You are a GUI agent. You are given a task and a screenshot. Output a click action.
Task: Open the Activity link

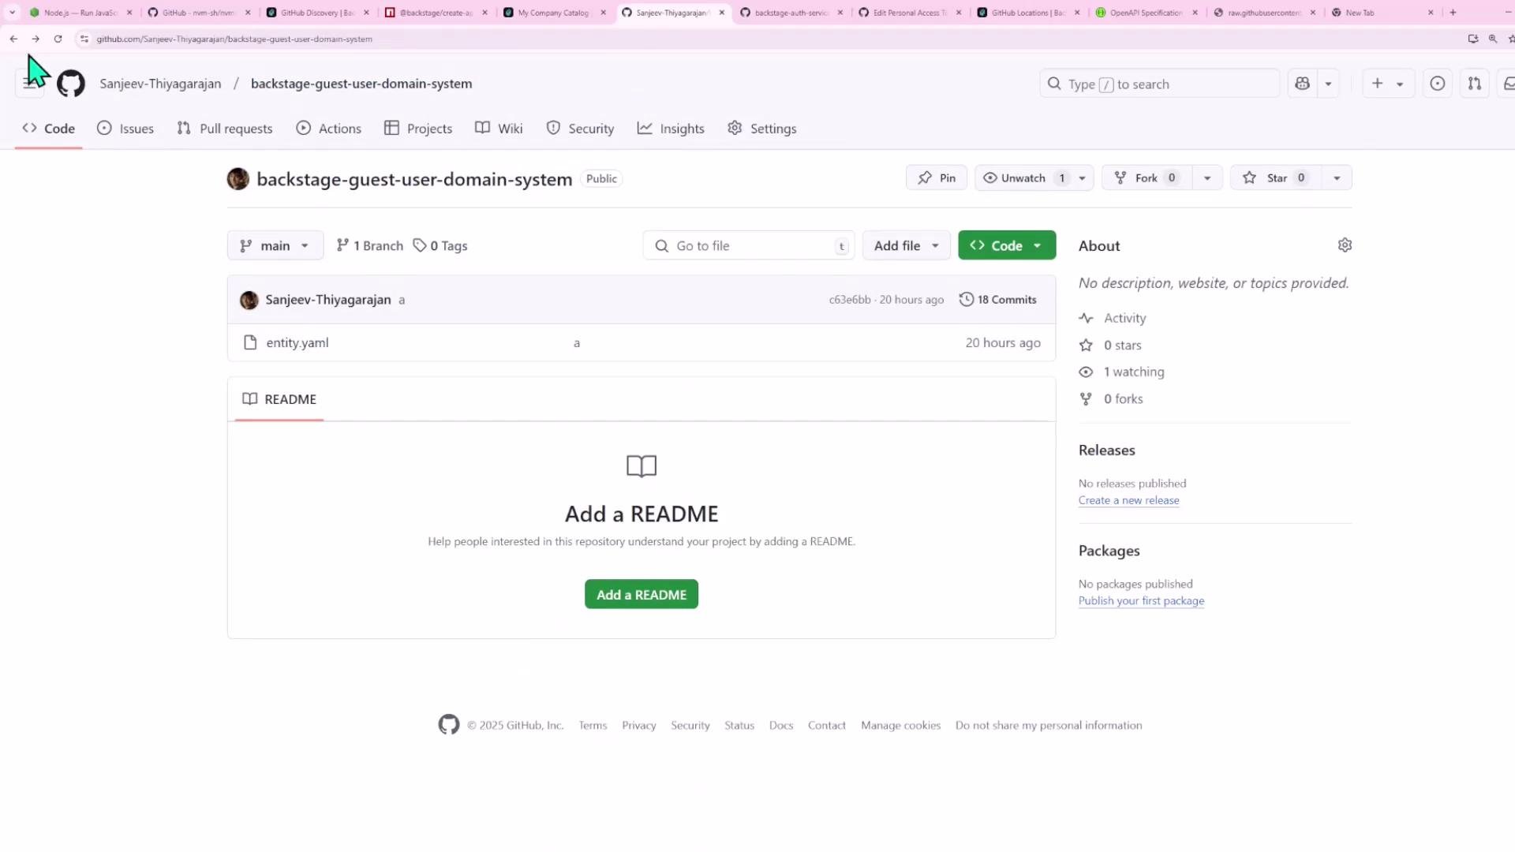click(1124, 318)
